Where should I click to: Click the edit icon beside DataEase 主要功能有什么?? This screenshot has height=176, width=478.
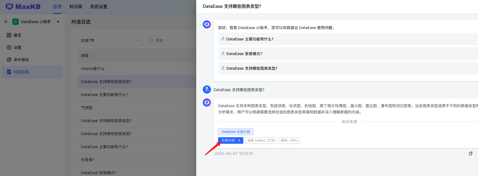coord(223,39)
